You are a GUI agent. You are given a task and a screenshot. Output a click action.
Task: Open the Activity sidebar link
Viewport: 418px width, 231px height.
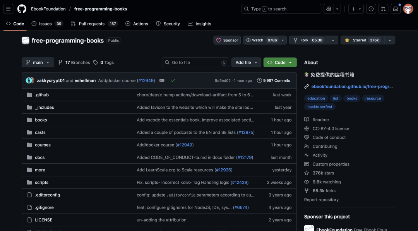click(x=316, y=155)
